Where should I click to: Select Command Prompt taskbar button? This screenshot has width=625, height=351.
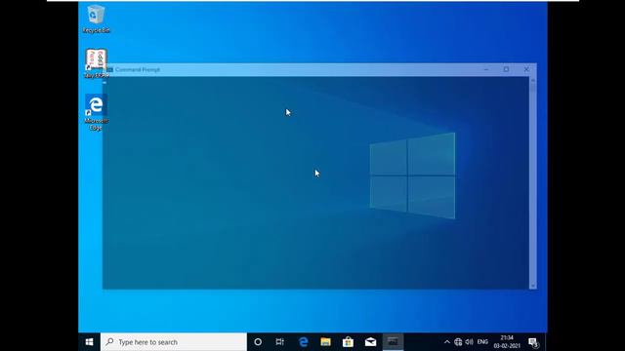click(393, 342)
